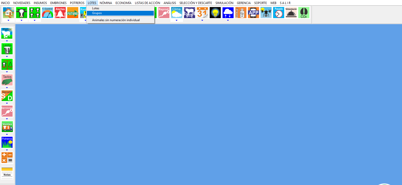Open the FUTURO arrow icon

pyautogui.click(x=73, y=13)
